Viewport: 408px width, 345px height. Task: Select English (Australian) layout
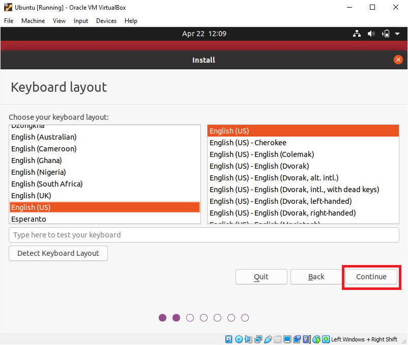click(x=105, y=137)
